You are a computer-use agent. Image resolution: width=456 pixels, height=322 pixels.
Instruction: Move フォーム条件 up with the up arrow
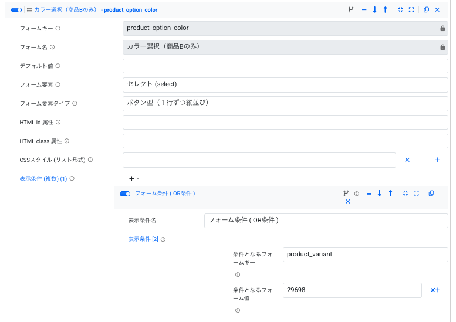pyautogui.click(x=390, y=193)
